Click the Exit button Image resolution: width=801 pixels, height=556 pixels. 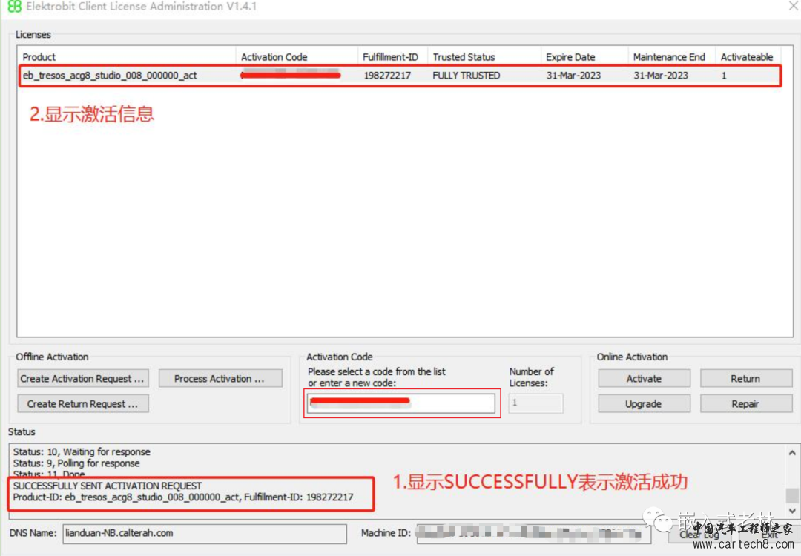pyautogui.click(x=769, y=534)
